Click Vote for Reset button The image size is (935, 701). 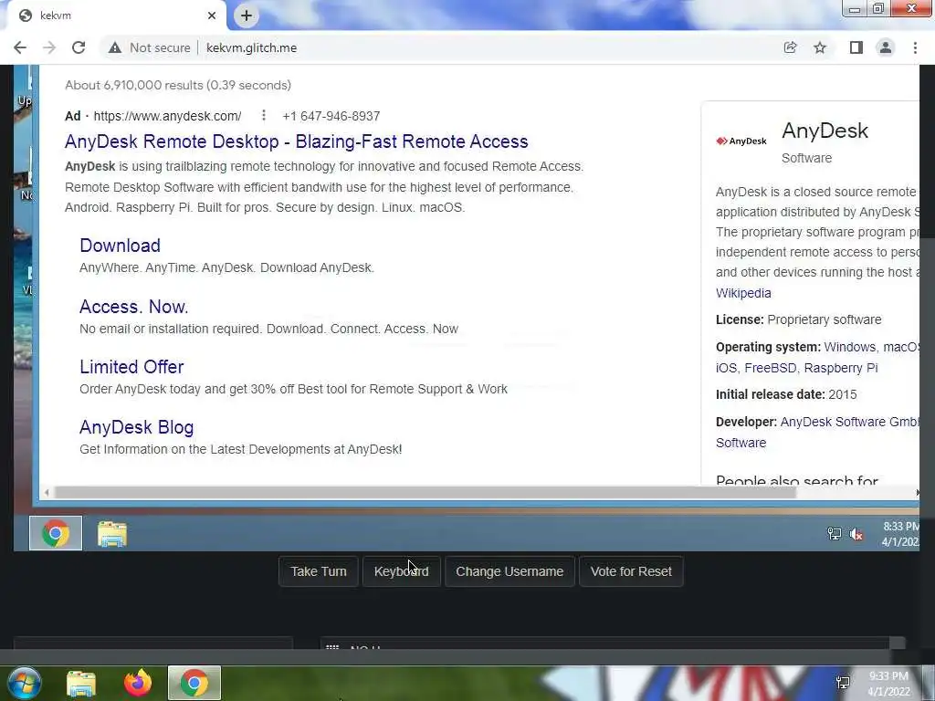[x=631, y=571]
